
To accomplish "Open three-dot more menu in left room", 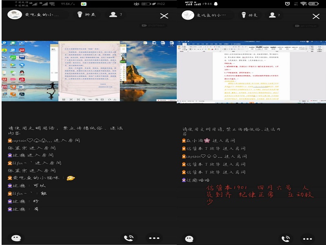I will click(154, 238).
